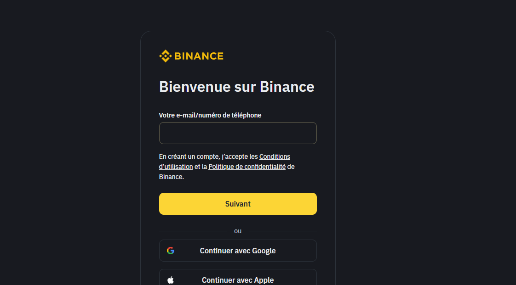Click the Apple sign-in option
Viewport: 516px width, 285px height.
(x=238, y=279)
